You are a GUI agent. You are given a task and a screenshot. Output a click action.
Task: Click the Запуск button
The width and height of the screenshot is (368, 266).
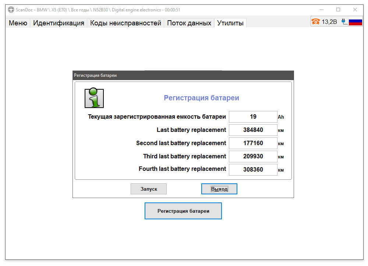tap(149, 189)
